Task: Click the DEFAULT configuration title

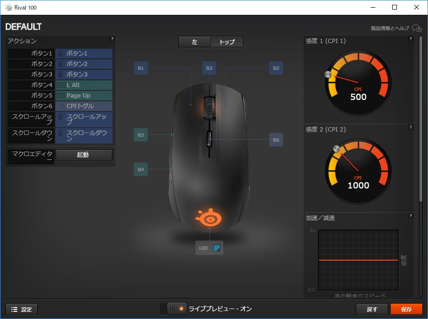Action: click(x=23, y=27)
